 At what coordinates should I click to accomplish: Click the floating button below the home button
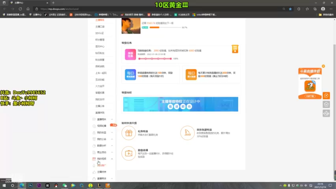(326, 113)
